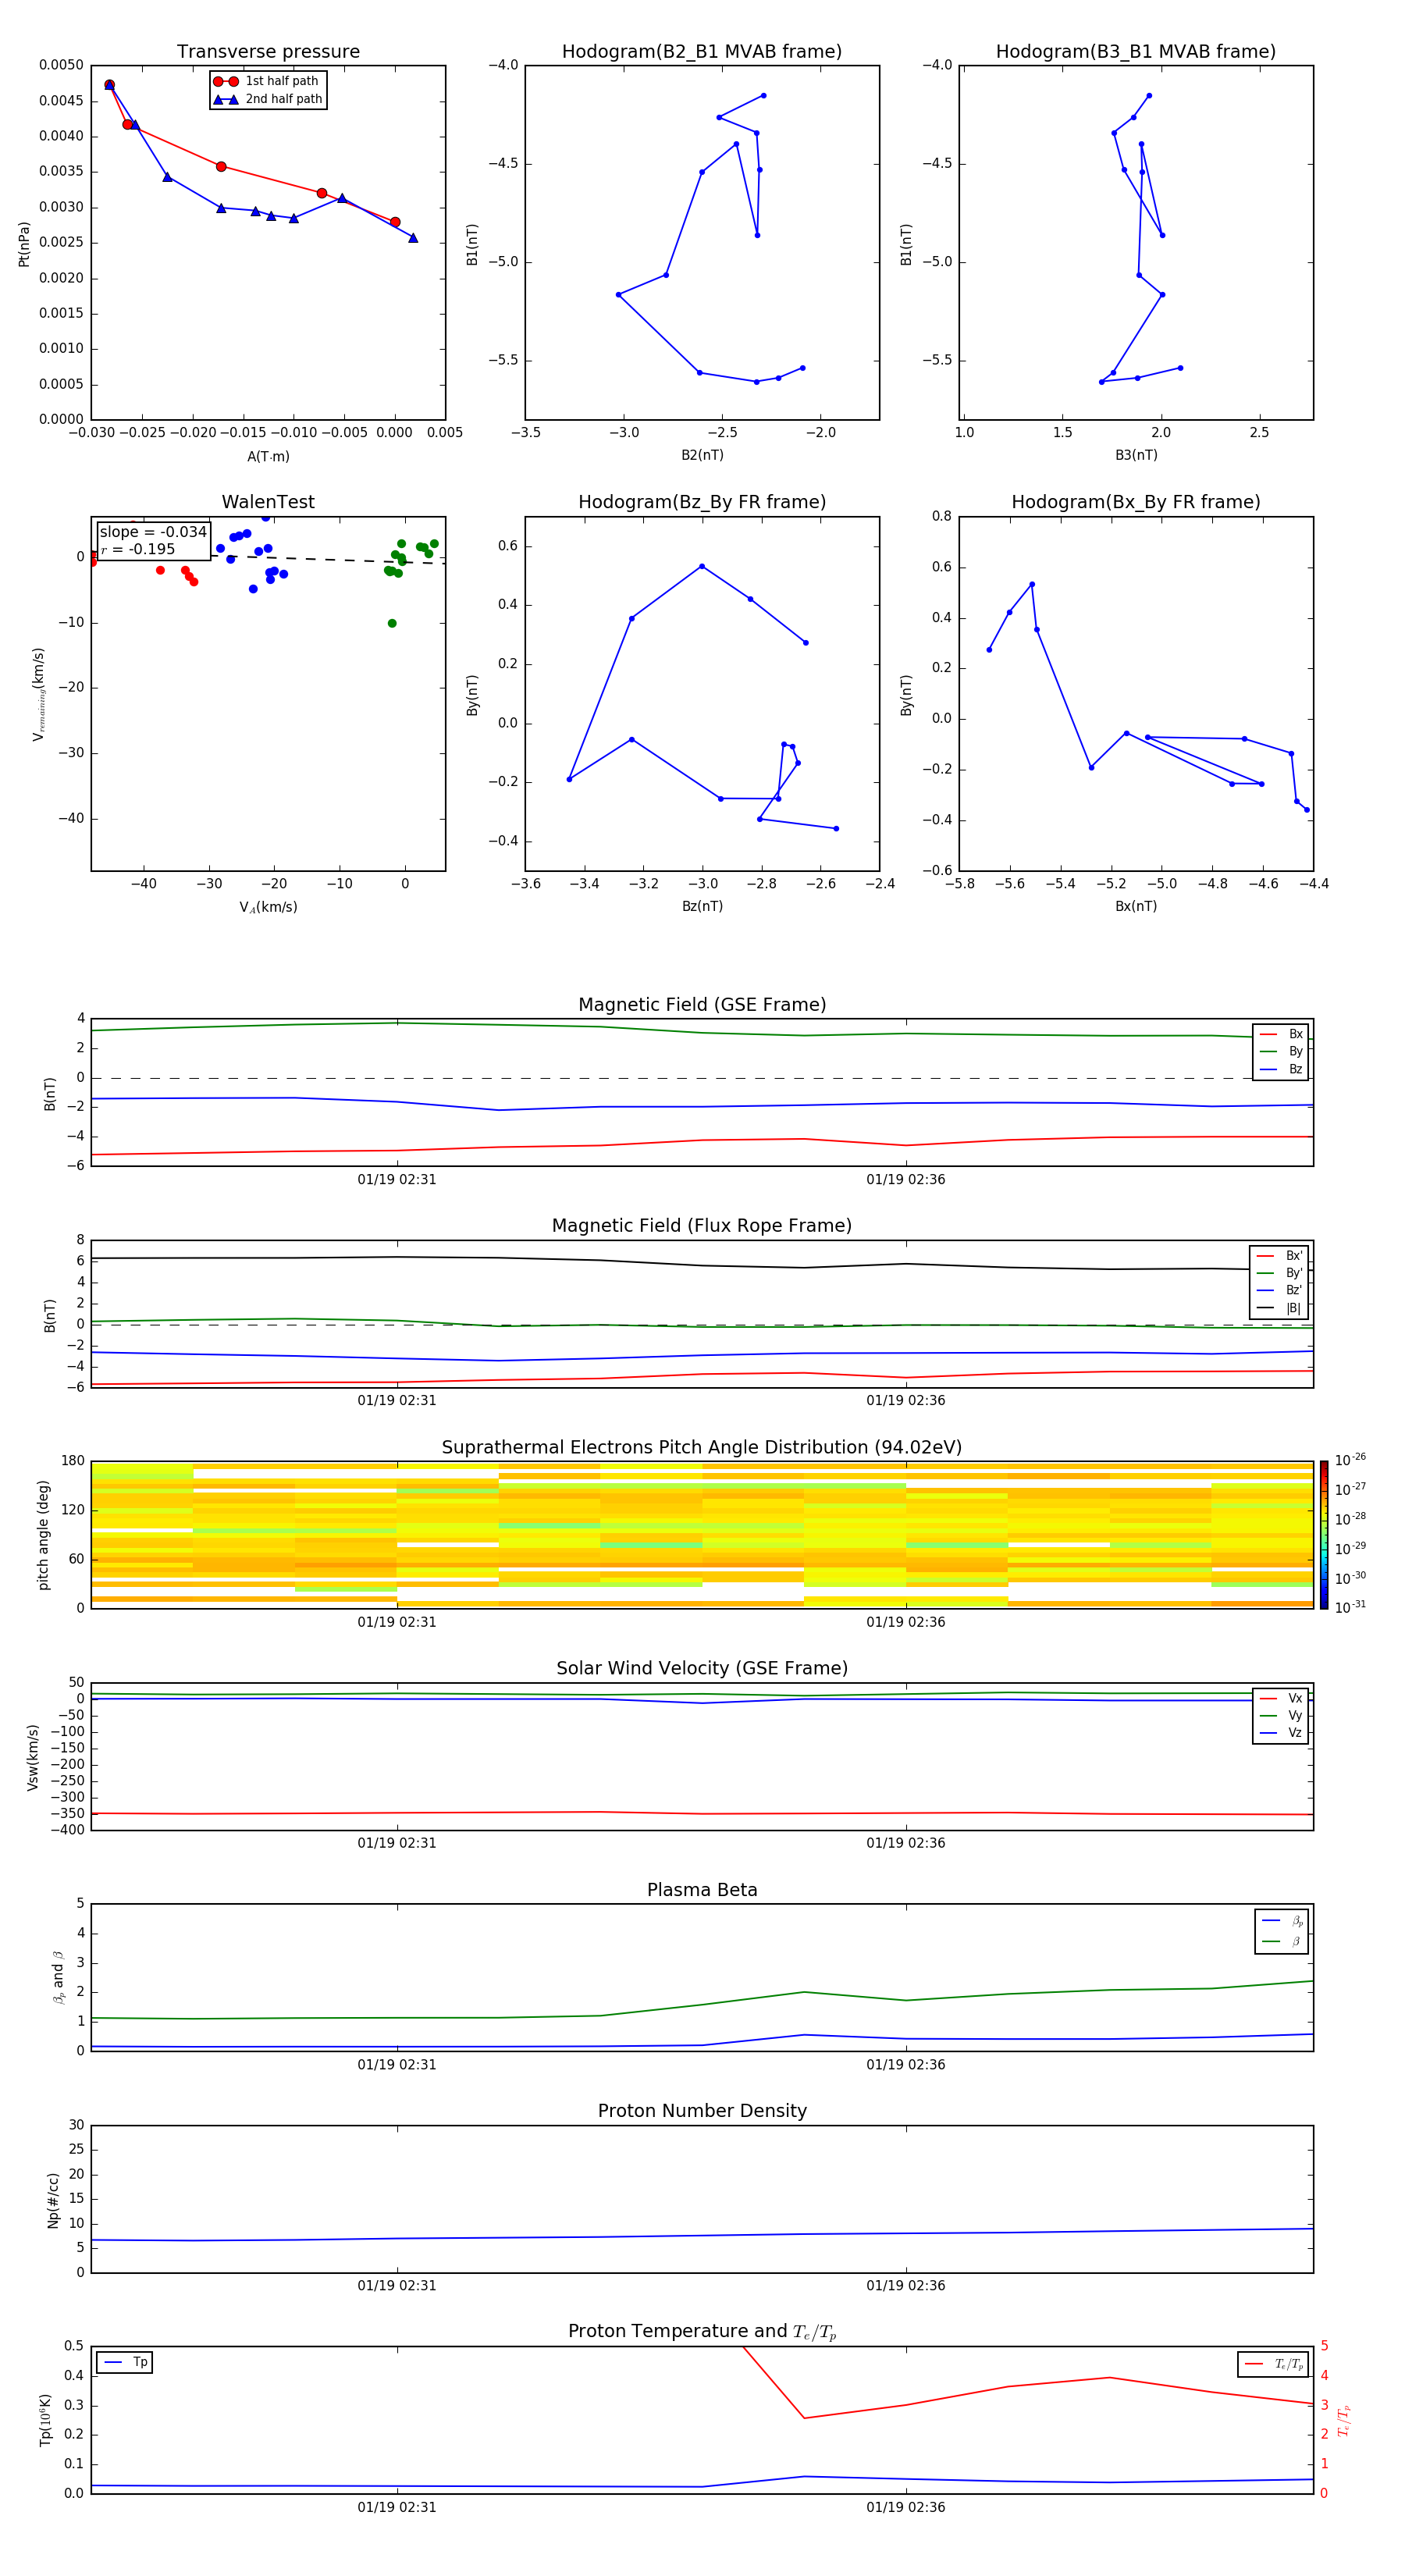
Task: Click the Suprathermal Electrons Pitch Angle Distribution title
Action: point(702,1448)
